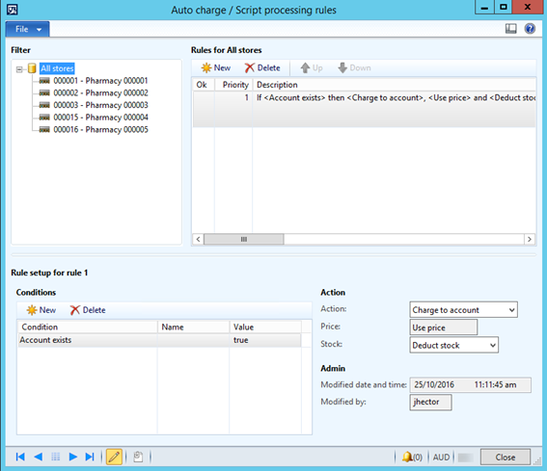
Task: Toggle edit mode pencil icon
Action: coord(114,457)
